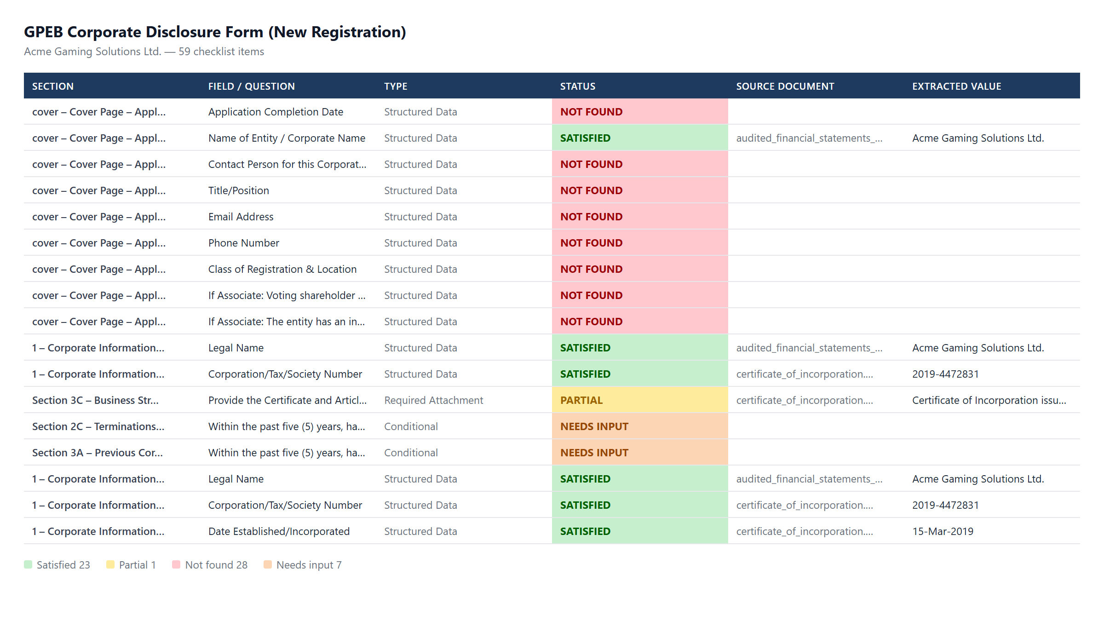Click NEEDS INPUT status in Section 2C row
Screen dimensions: 1104x621
point(640,426)
